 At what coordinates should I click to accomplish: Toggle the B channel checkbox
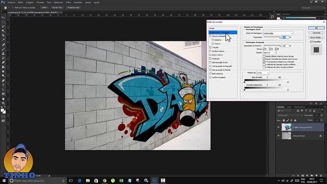coord(276,49)
